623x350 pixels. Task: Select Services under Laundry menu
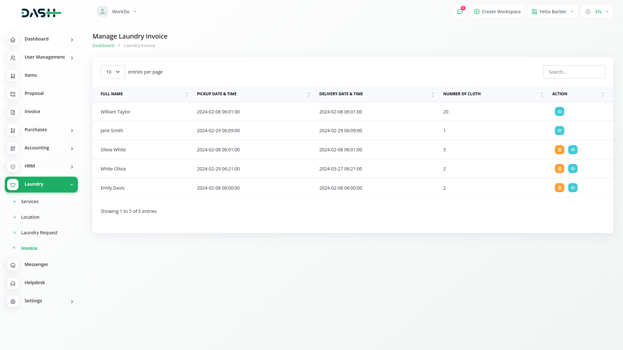(30, 202)
